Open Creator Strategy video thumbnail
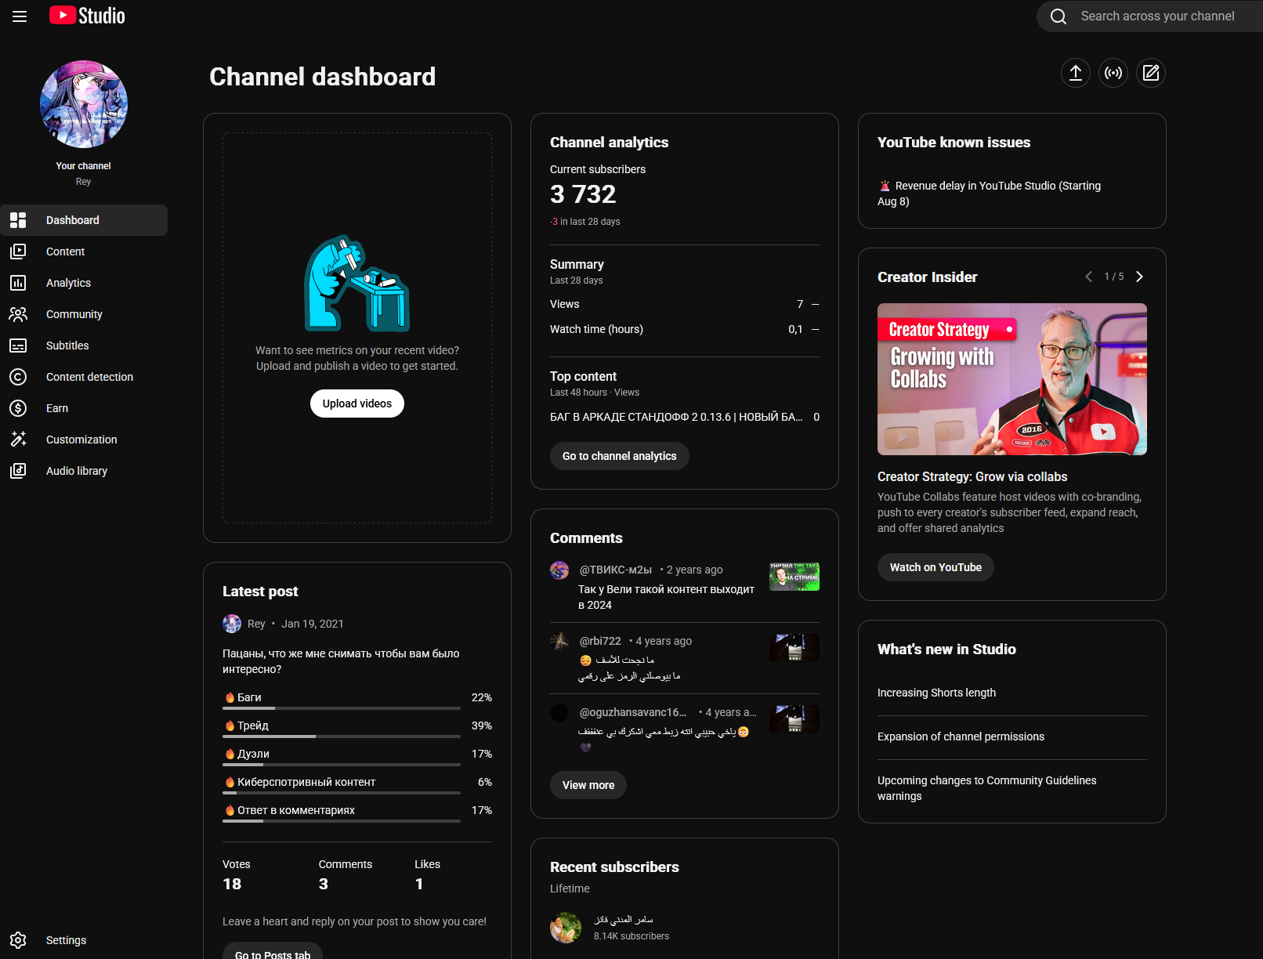1263x959 pixels. click(1012, 379)
